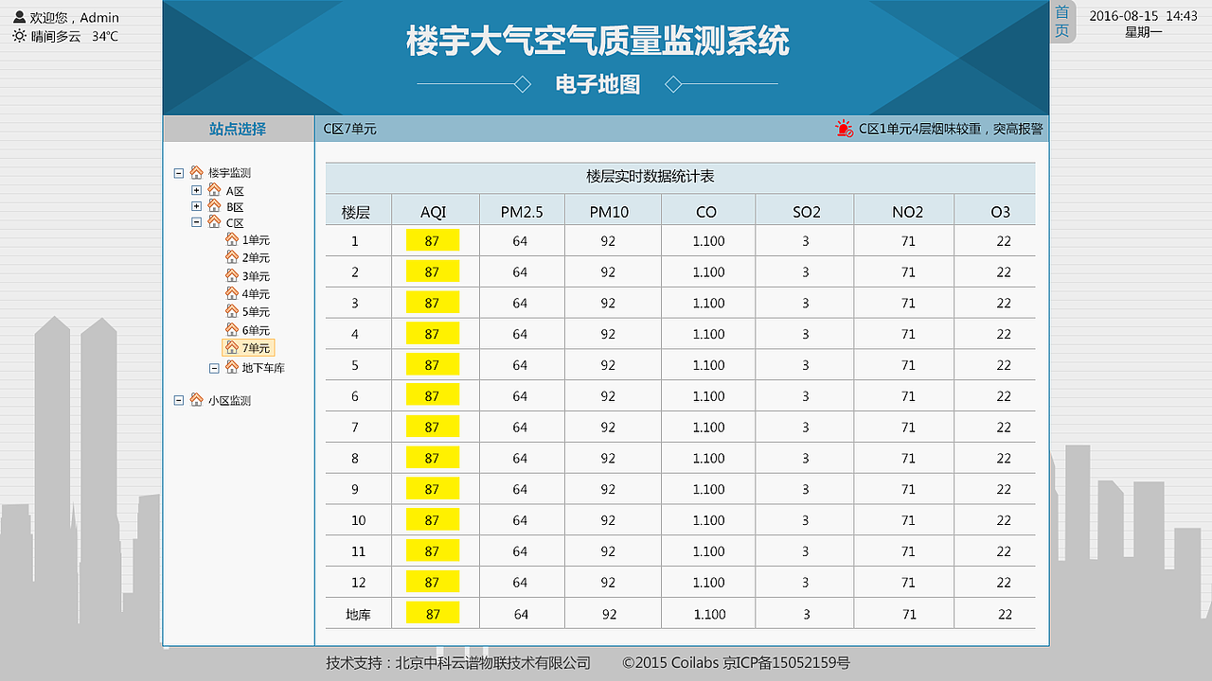Click the house icon beside 小区监测
The width and height of the screenshot is (1212, 681).
coord(196,400)
